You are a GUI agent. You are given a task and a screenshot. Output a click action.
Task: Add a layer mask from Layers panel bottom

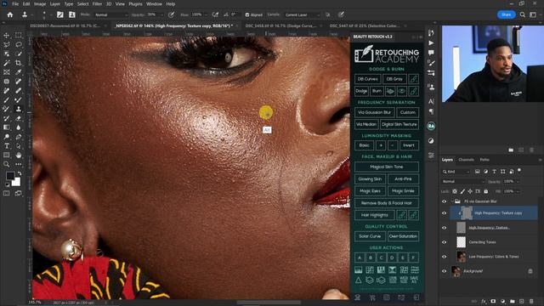point(493,302)
